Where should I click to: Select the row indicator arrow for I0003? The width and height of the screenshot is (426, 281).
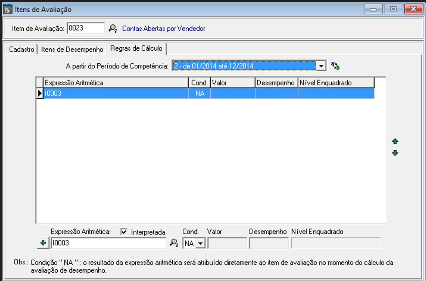point(40,94)
